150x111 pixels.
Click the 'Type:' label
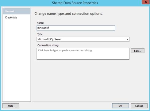40,34
